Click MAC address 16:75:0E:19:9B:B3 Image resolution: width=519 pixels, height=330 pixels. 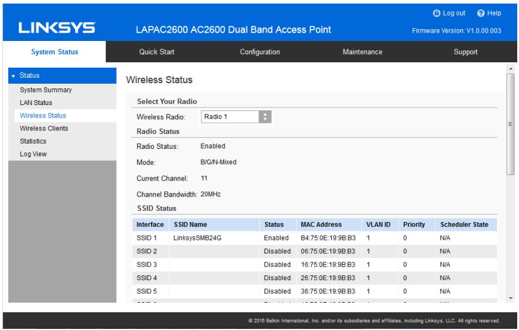[x=328, y=265]
